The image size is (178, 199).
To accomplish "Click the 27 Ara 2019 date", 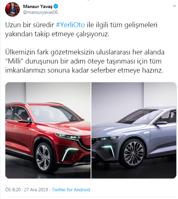I will (x=36, y=190).
